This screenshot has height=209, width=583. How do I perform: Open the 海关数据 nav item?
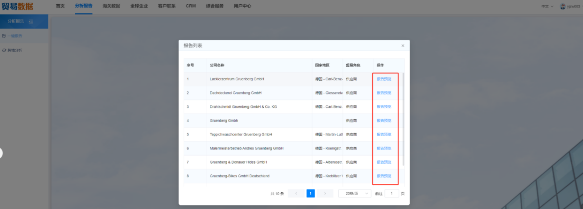click(111, 6)
